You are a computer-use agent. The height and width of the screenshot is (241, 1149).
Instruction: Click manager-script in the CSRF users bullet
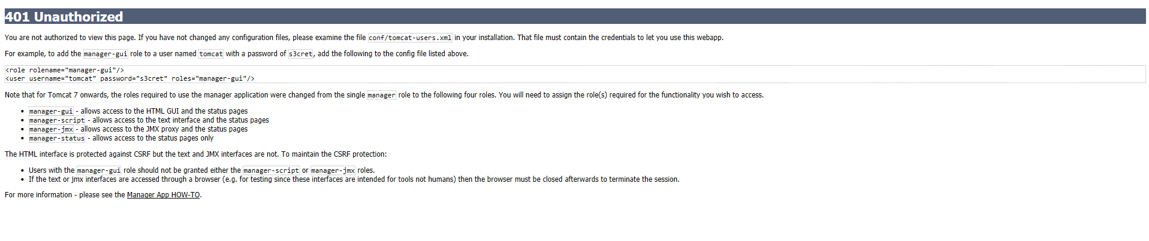[x=271, y=170]
